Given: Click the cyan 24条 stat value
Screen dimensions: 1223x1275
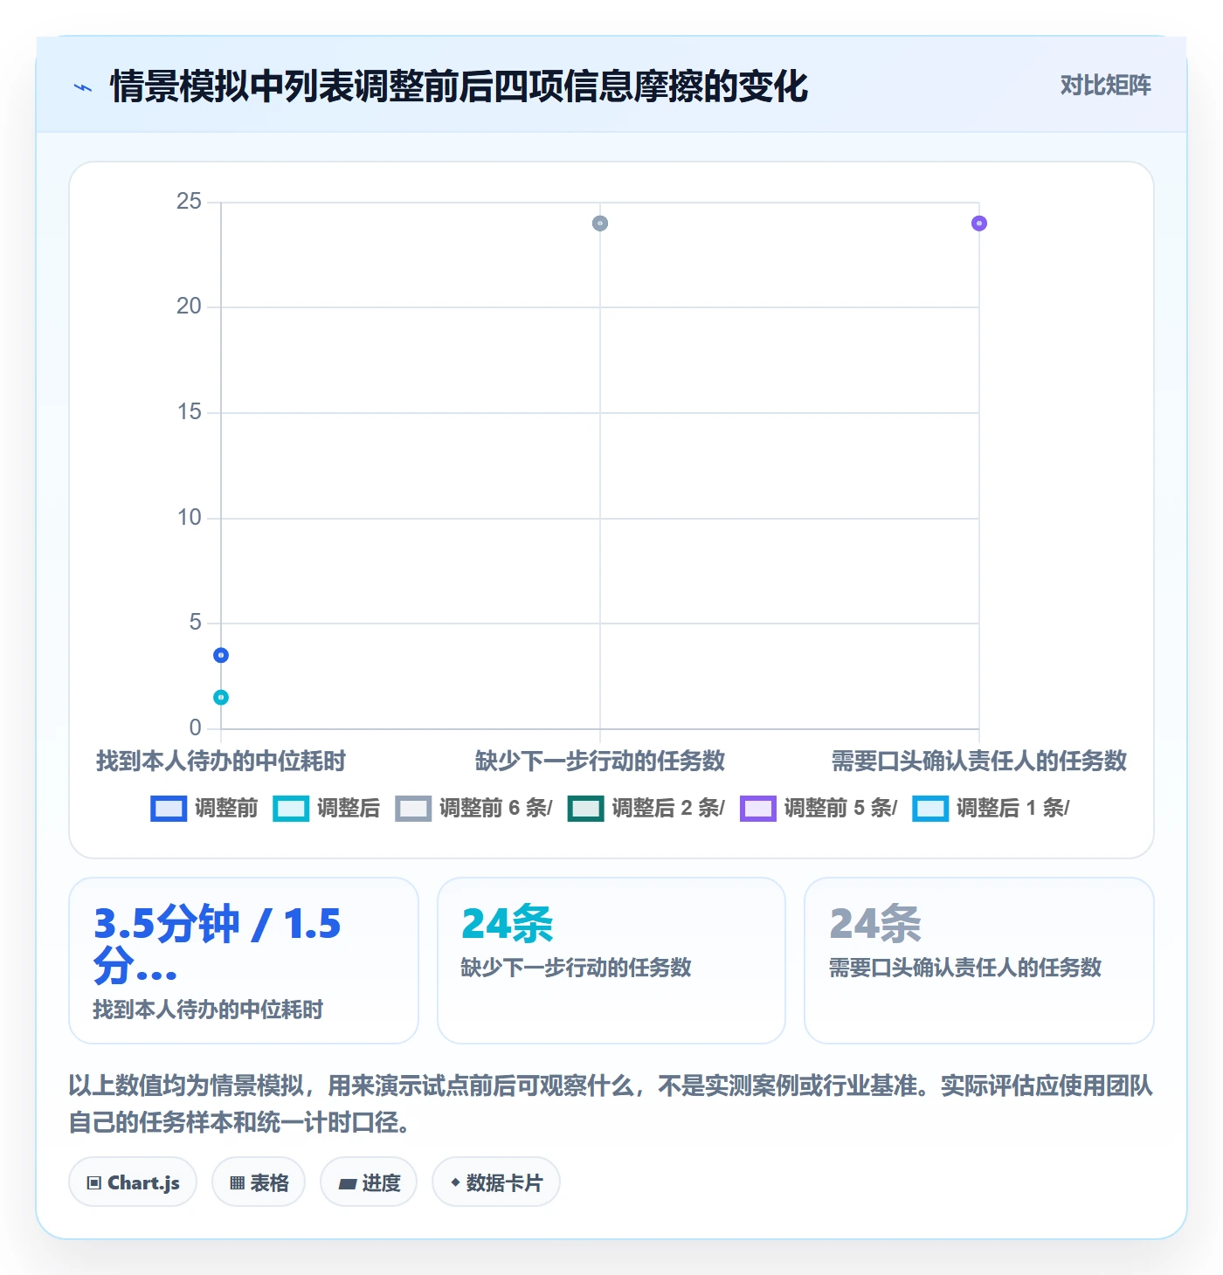Looking at the screenshot, I should (x=508, y=924).
